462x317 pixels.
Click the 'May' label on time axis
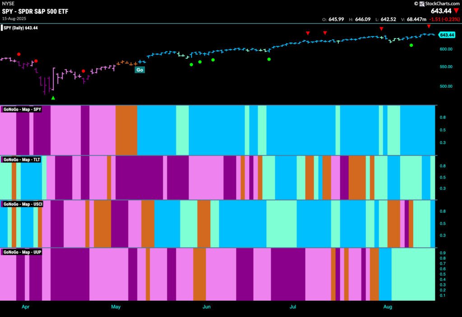click(116, 307)
